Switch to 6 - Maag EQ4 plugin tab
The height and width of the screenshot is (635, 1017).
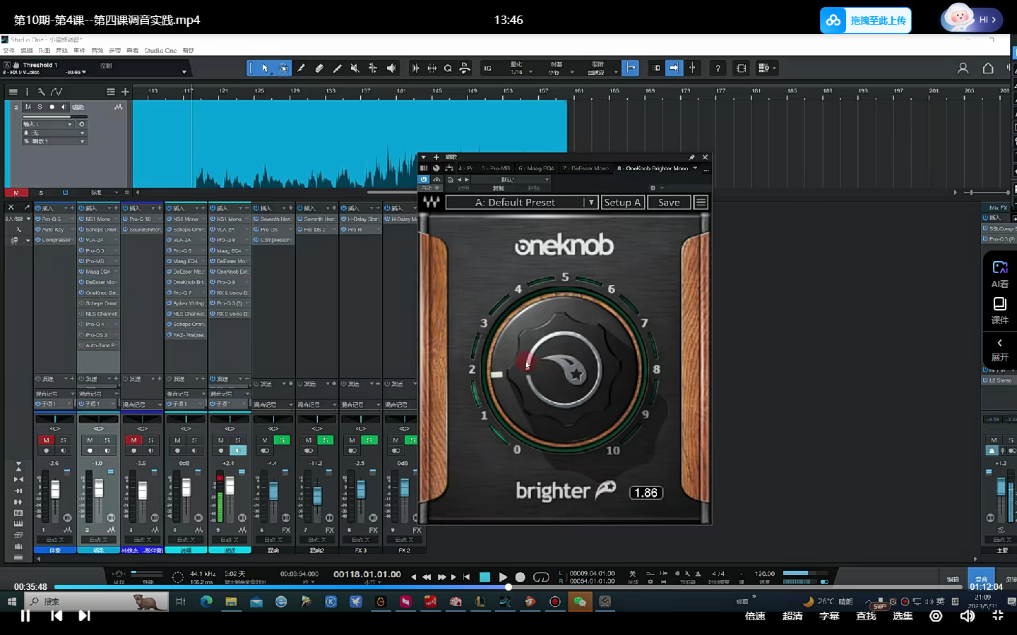536,169
